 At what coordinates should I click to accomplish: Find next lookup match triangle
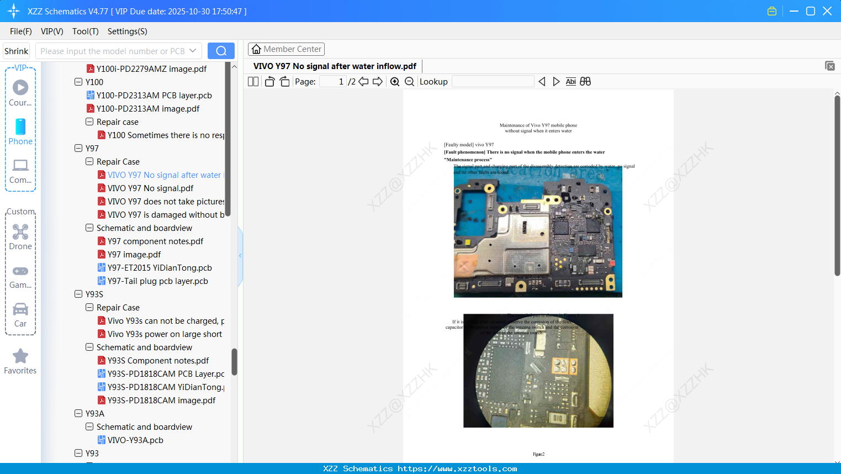(x=556, y=82)
